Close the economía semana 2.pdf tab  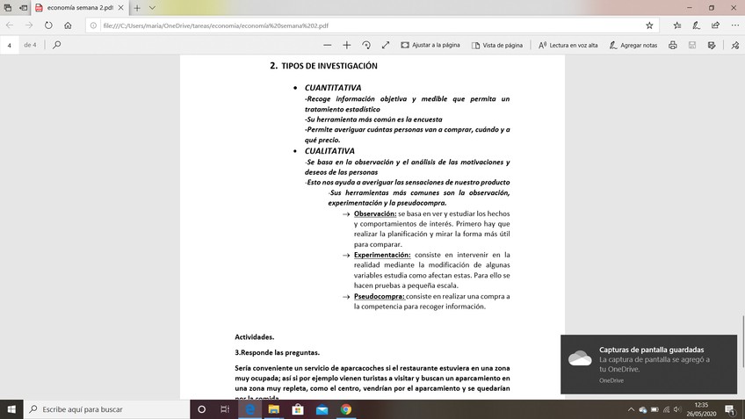point(120,8)
